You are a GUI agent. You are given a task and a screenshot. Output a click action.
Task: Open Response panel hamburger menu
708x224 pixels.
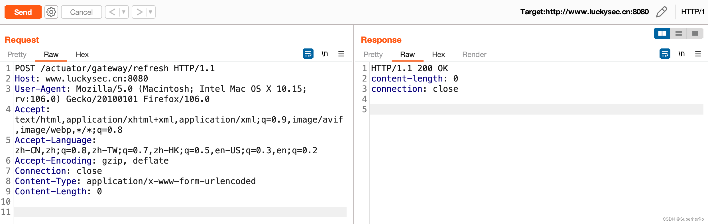[x=698, y=54]
